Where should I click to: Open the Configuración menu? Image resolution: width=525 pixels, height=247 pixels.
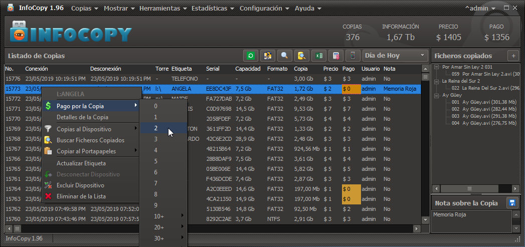click(x=264, y=9)
